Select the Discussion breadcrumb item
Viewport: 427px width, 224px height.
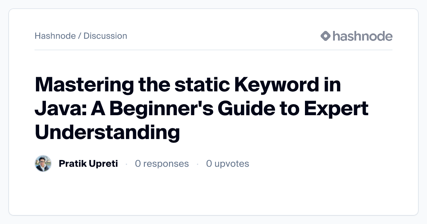pos(105,36)
